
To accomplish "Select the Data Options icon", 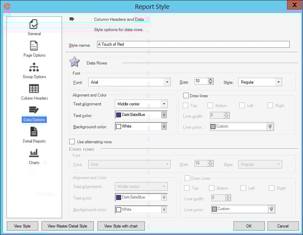I will point(34,113).
